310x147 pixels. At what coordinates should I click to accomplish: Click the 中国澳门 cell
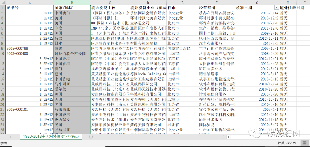72,13
